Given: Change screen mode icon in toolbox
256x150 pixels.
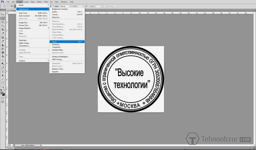Looking at the screenshot, I should (x=3, y=102).
